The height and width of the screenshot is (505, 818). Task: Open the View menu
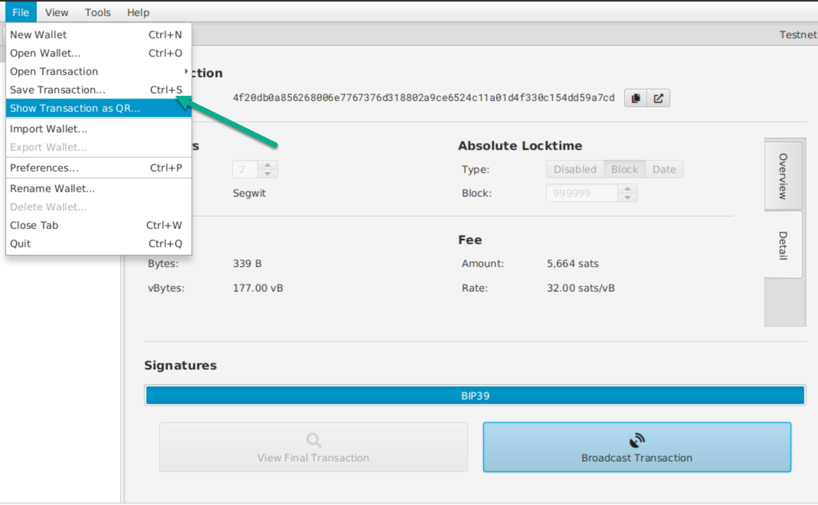(56, 12)
